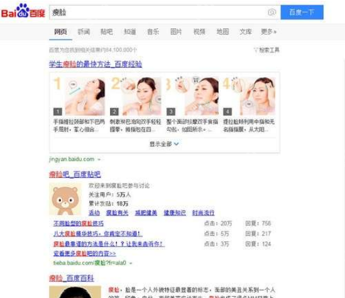
Task: Open 学生瘦脸的最快方法_百度经验 result link
Action: 96,64
